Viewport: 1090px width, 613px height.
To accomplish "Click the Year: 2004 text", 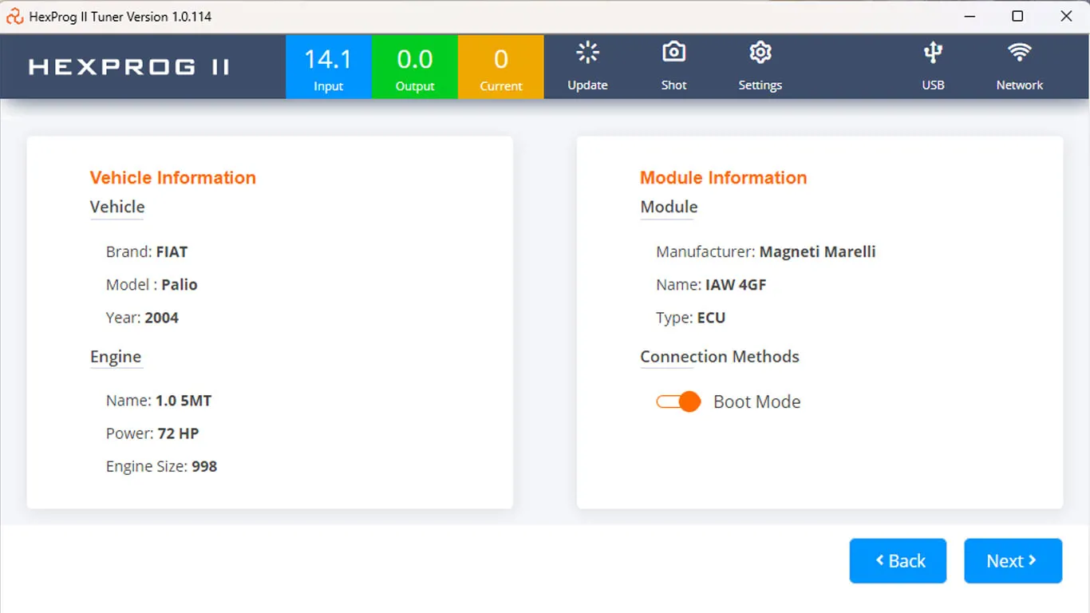I will (142, 318).
